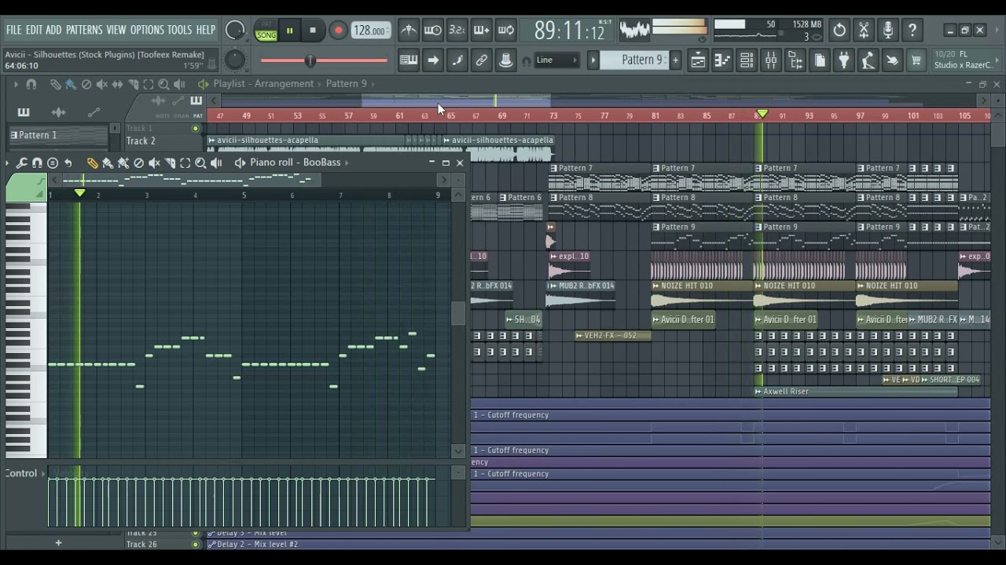The image size is (1006, 565).
Task: Adjust the main volume knob
Action: (234, 31)
